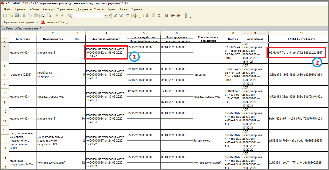329x170 pixels.
Task: Click the Open file folder icon
Action: (11, 16)
